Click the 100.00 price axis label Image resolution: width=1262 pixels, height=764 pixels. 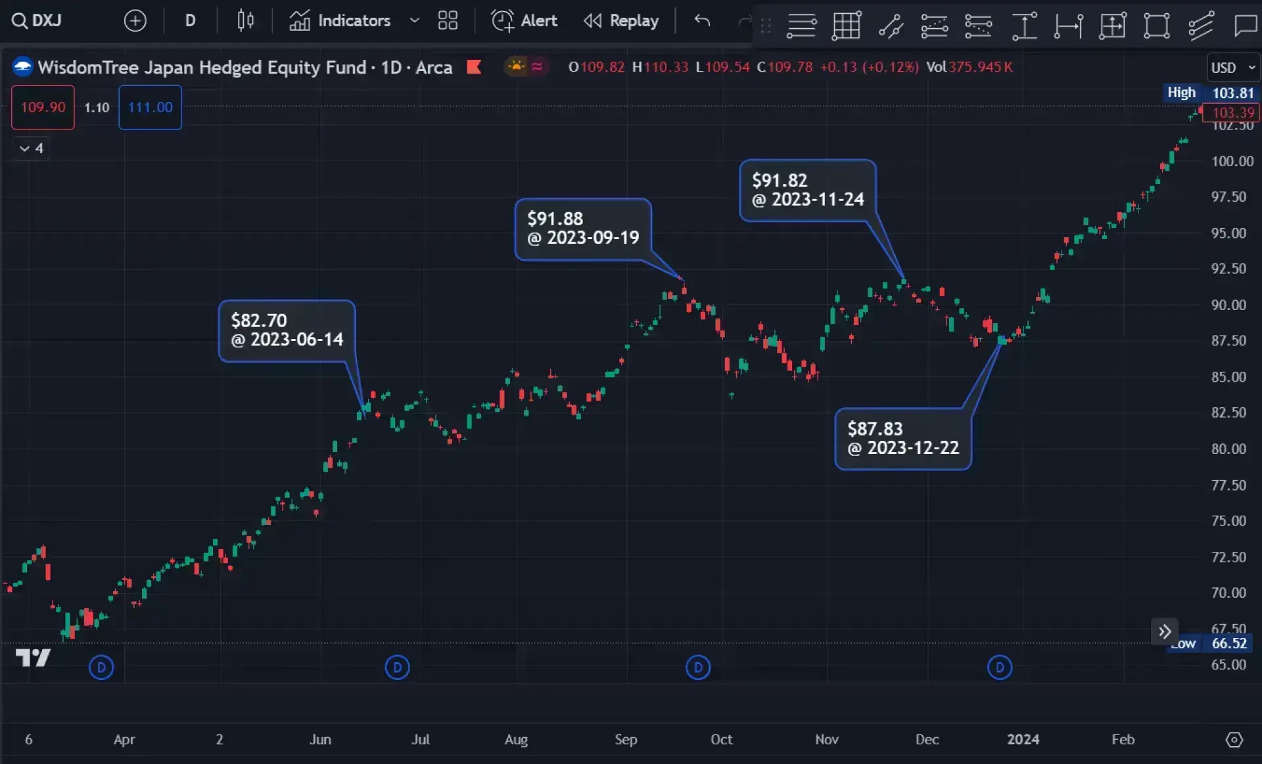pyautogui.click(x=1232, y=161)
